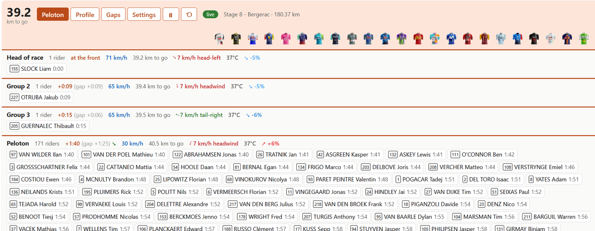Open the Gaps view
The image size is (595, 231).
[114, 14]
